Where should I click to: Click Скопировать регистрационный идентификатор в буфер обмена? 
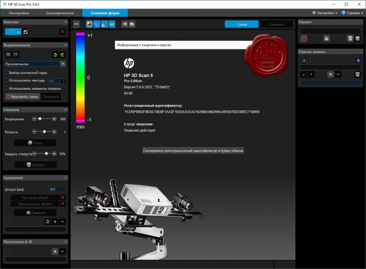coord(193,151)
